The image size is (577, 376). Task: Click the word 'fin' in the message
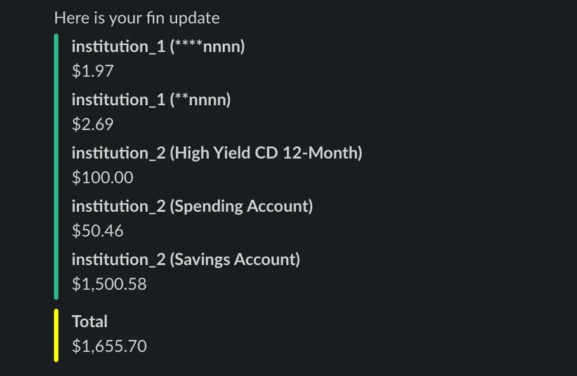pos(156,18)
